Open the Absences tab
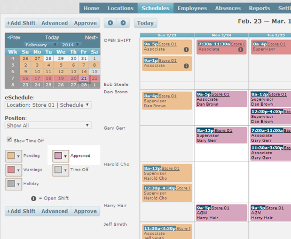 click(227, 8)
